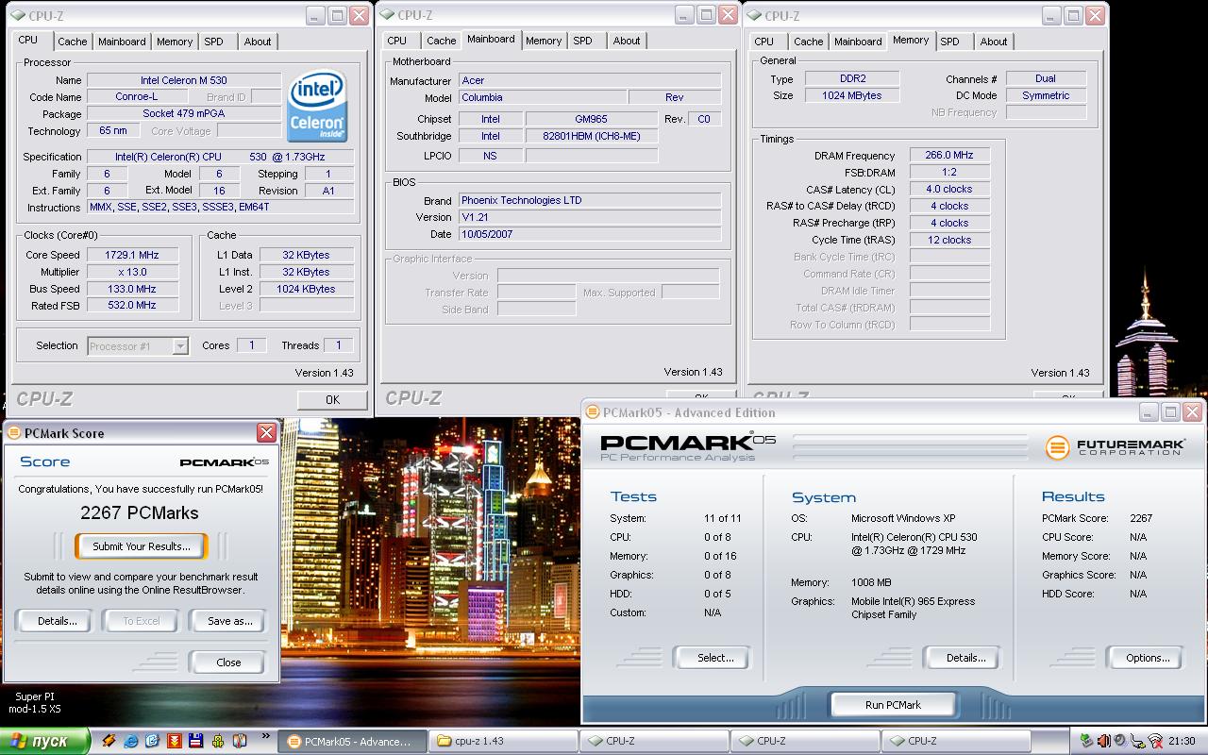Click the Safely Remove Hardware tray icon
The height and width of the screenshot is (755, 1208).
click(x=1086, y=741)
